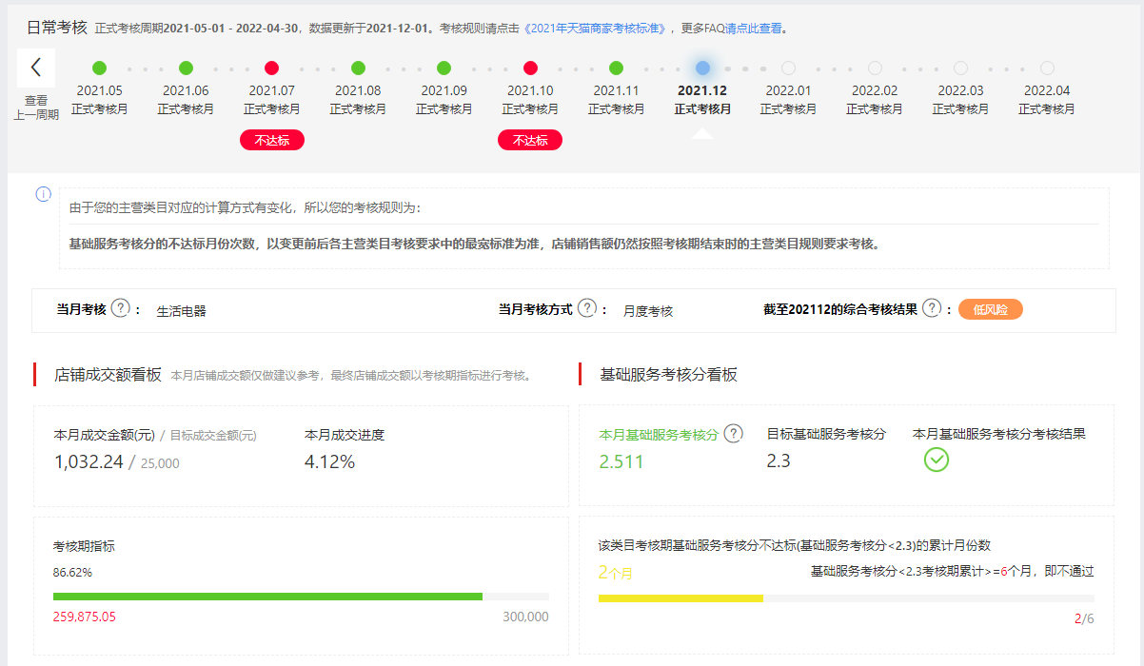This screenshot has width=1144, height=666.
Task: Open help icon next to 当月考核
Action: 120,308
